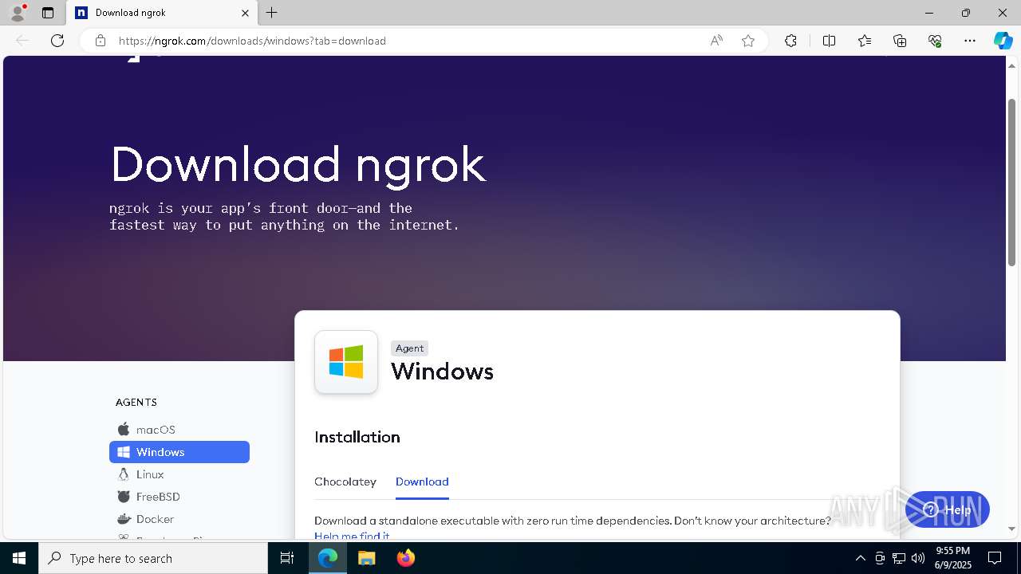The width and height of the screenshot is (1021, 574).
Task: Click the scrollbar down arrow
Action: [1011, 529]
